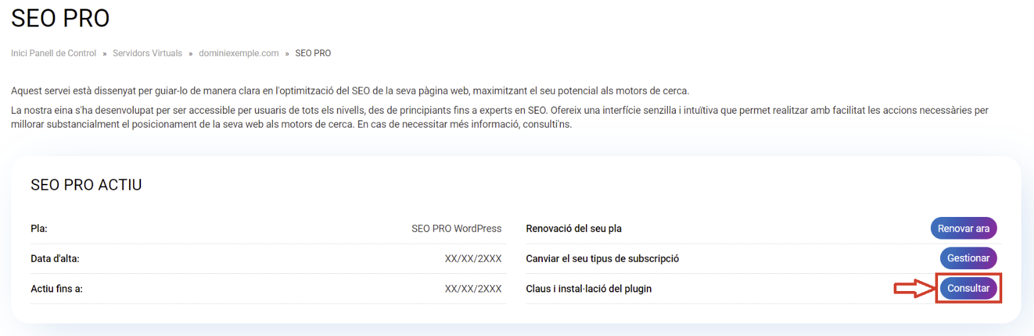Click the SEO PRO ACTIU heading
This screenshot has width=1034, height=336.
[x=87, y=185]
